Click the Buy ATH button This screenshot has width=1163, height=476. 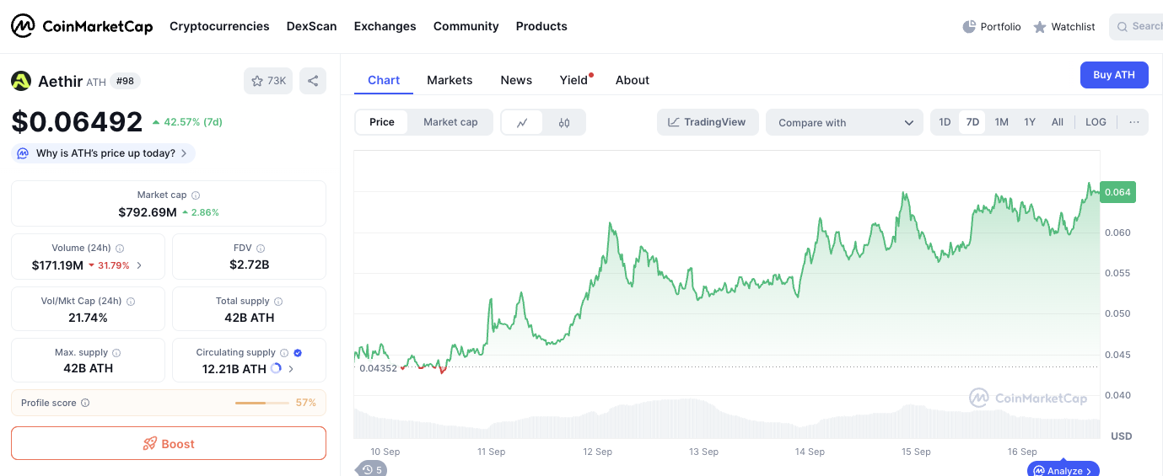point(1114,75)
